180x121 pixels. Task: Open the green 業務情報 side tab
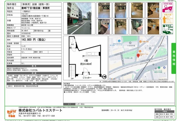174,58
